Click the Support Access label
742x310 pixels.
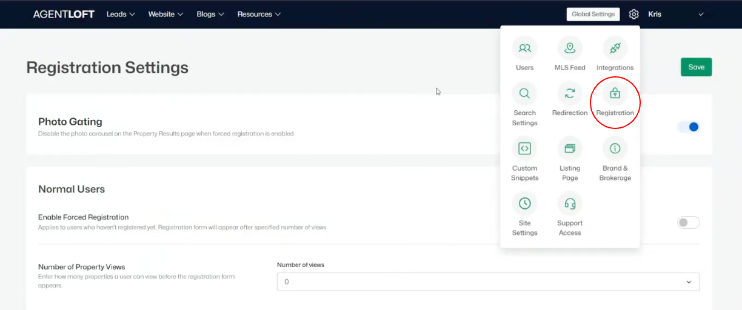pyautogui.click(x=570, y=228)
